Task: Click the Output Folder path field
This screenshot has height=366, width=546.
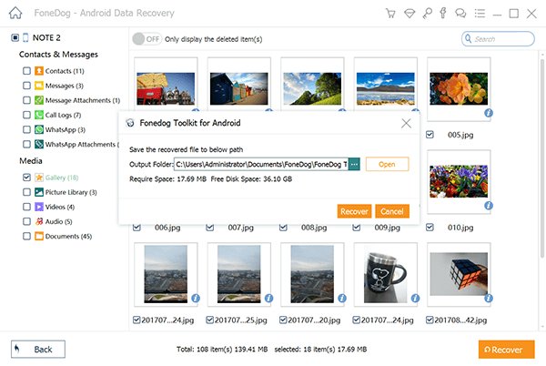Action: tap(261, 164)
